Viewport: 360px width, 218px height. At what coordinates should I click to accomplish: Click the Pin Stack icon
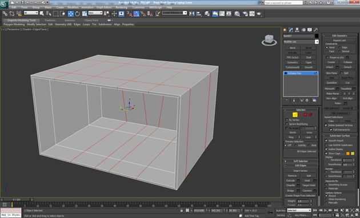287,100
